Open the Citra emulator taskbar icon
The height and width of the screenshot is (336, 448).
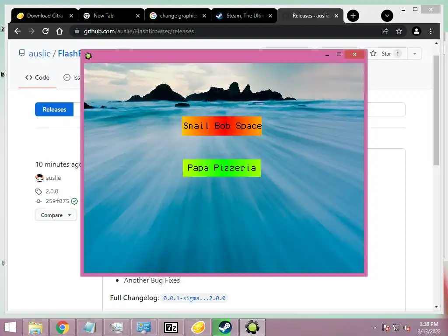198,327
